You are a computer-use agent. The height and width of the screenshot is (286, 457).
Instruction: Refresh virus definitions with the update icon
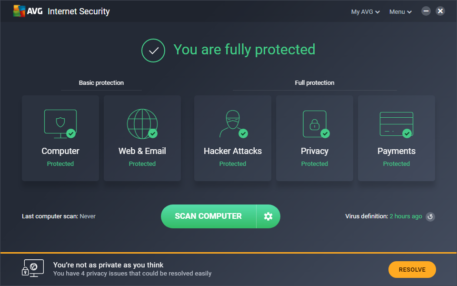pyautogui.click(x=430, y=217)
